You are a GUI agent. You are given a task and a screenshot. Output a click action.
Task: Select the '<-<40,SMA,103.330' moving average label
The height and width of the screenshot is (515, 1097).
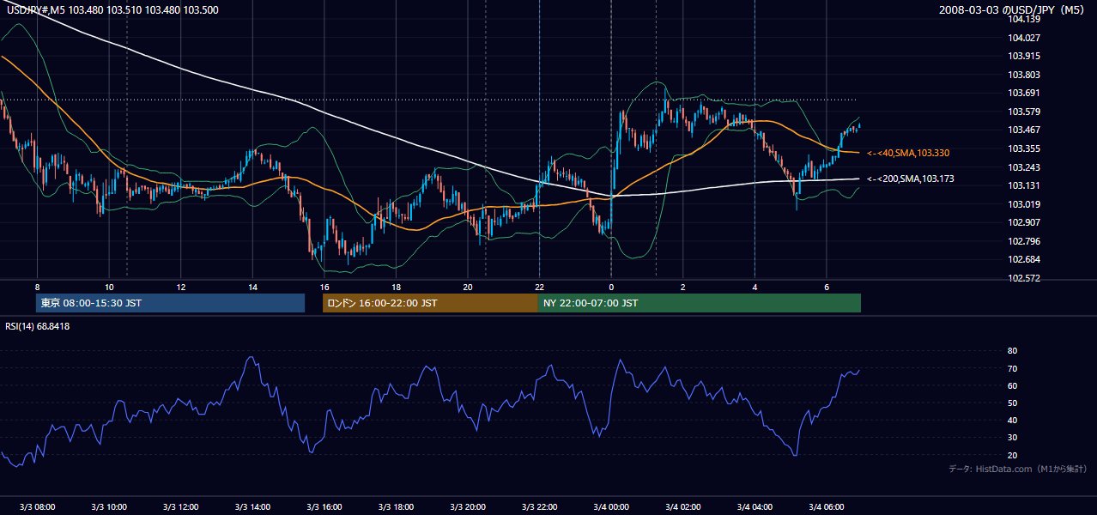[x=907, y=153]
